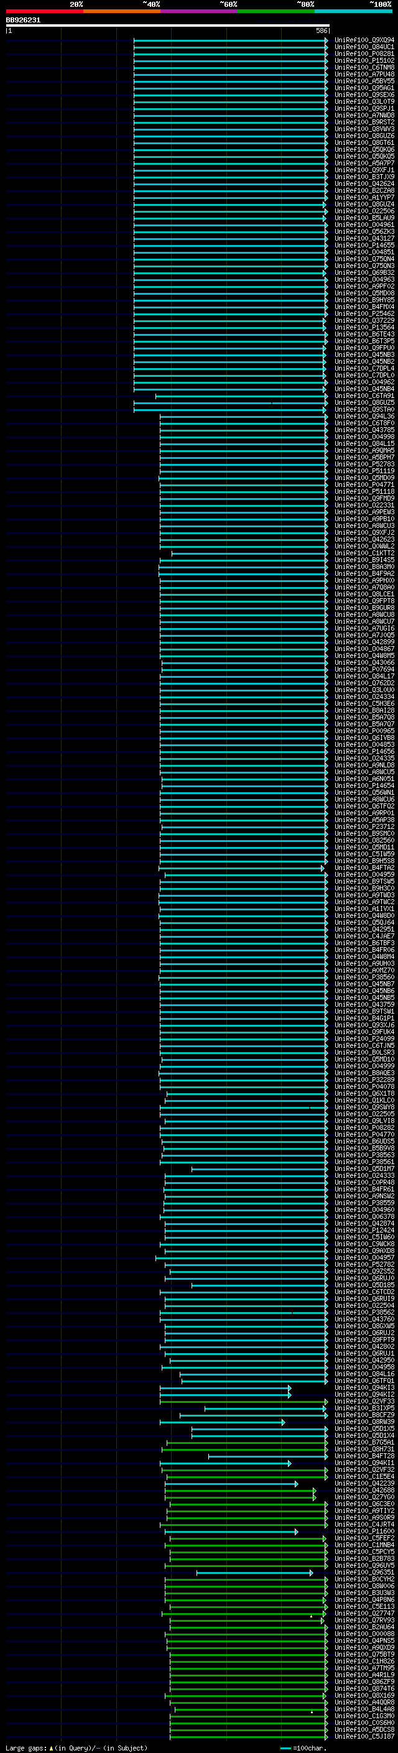Select hit UniRef100_Q43759

coord(364,1004)
